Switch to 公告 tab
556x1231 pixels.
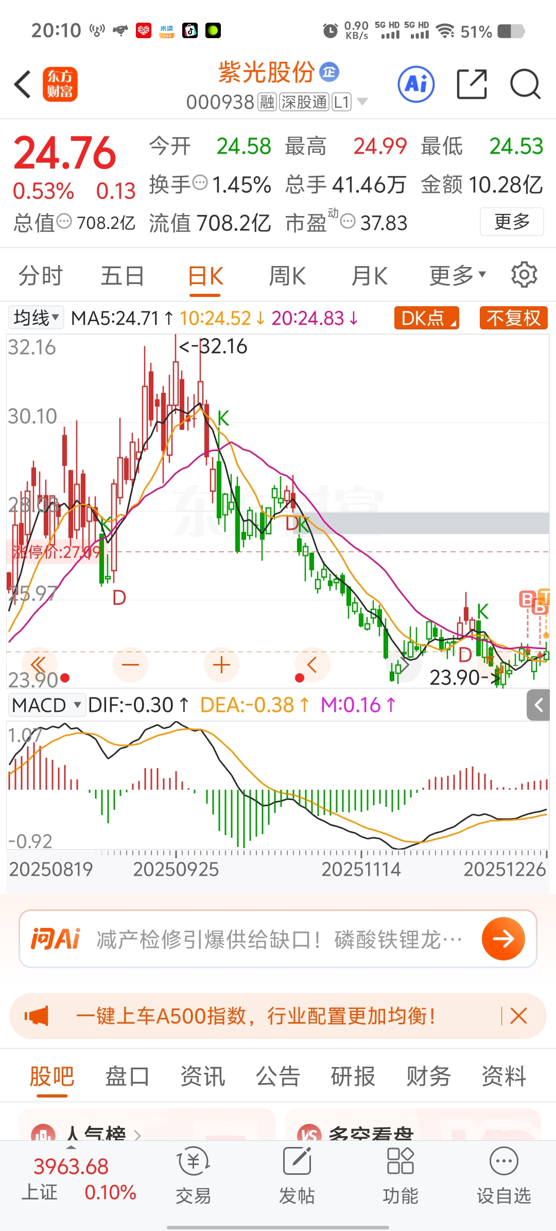click(278, 1076)
